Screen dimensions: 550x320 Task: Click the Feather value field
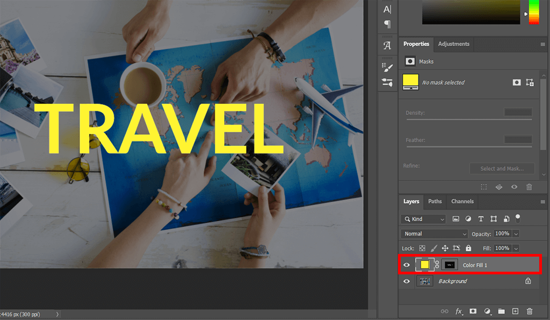click(x=518, y=140)
